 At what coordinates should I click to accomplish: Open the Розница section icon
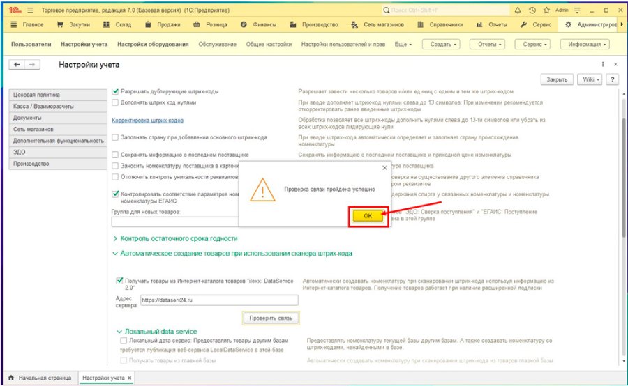click(197, 24)
